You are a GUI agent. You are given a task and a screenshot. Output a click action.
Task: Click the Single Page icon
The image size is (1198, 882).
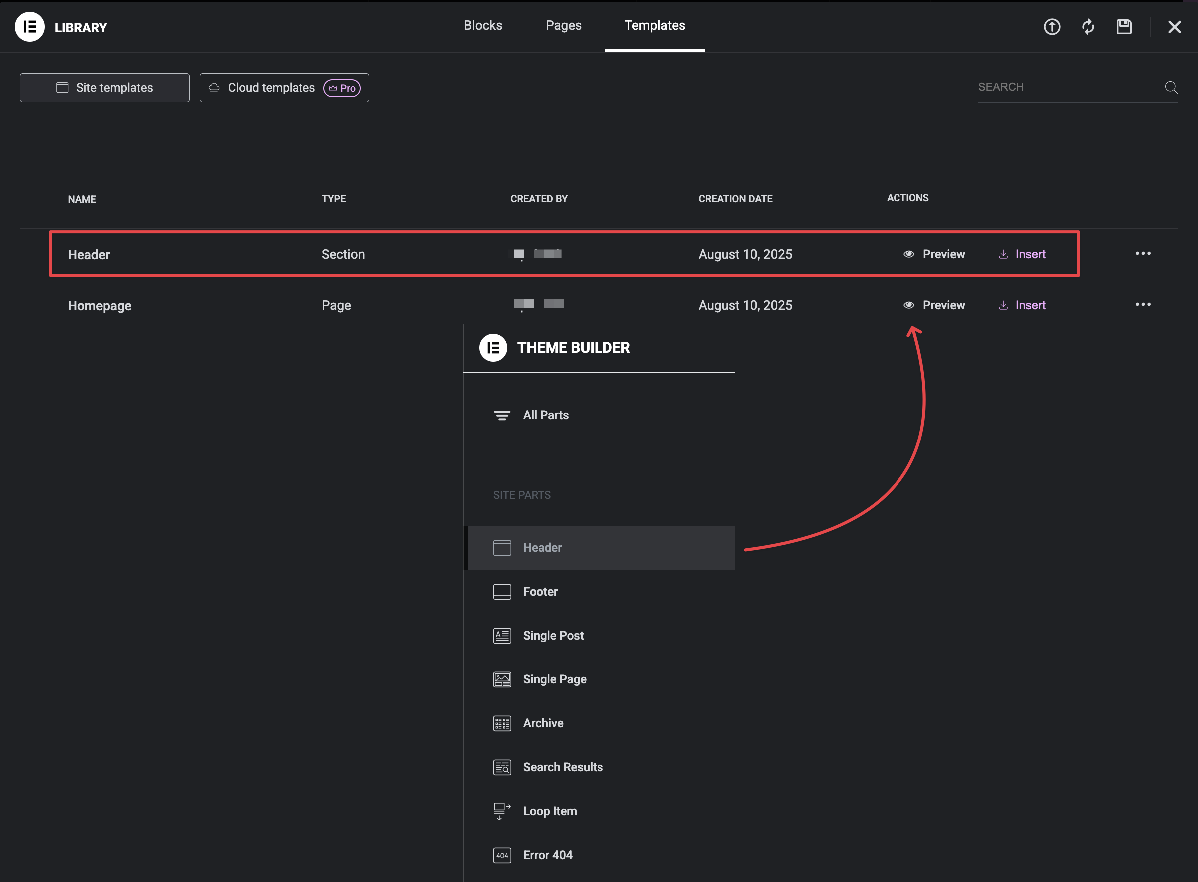pos(502,679)
